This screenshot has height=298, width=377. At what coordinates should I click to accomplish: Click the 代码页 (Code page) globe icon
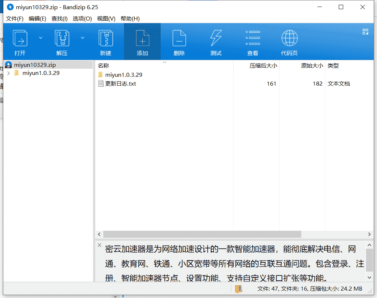click(289, 38)
